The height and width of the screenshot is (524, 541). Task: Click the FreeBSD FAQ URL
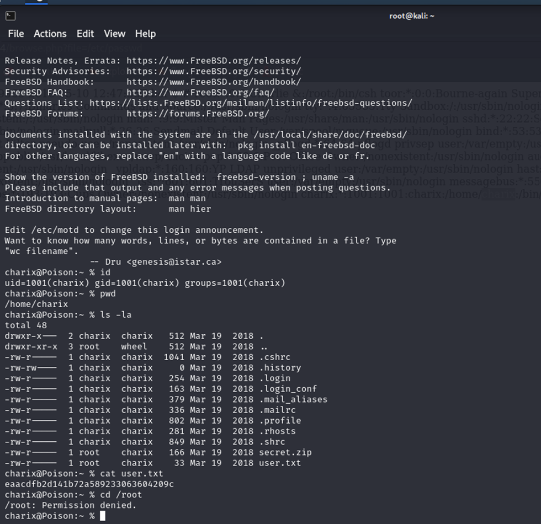coord(200,92)
